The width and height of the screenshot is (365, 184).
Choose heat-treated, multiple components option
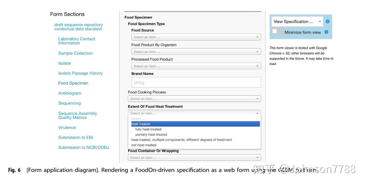(181, 140)
